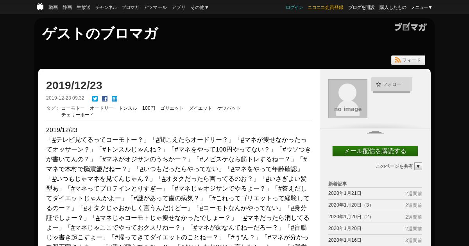Share article on Facebook icon
Image resolution: width=469 pixels, height=246 pixels.
point(105,99)
